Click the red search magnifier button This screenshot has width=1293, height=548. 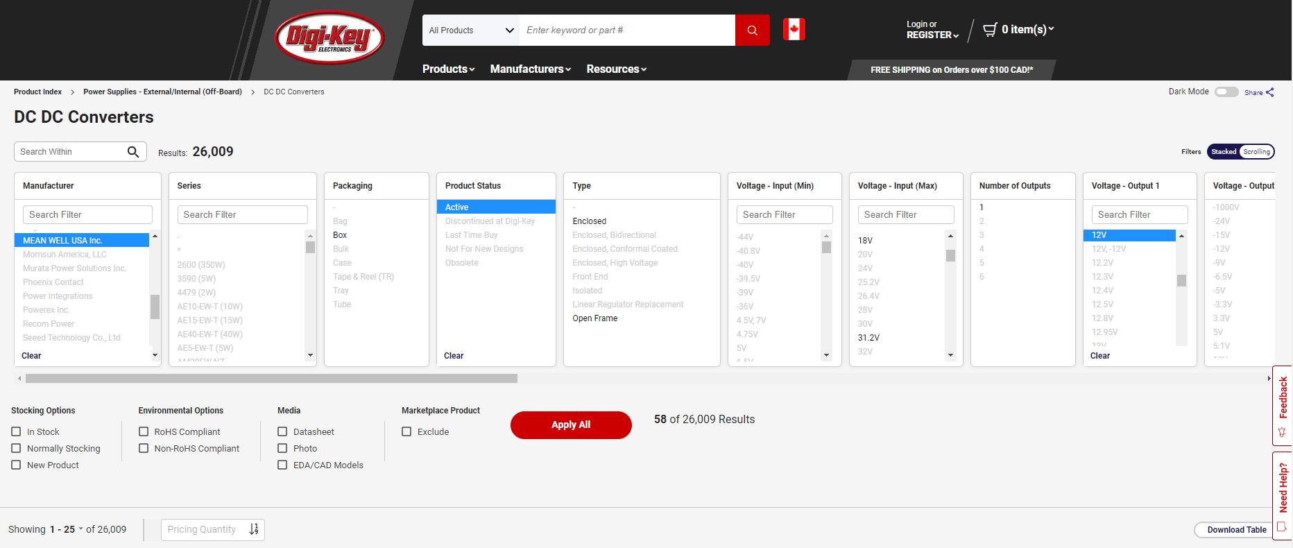pyautogui.click(x=752, y=31)
